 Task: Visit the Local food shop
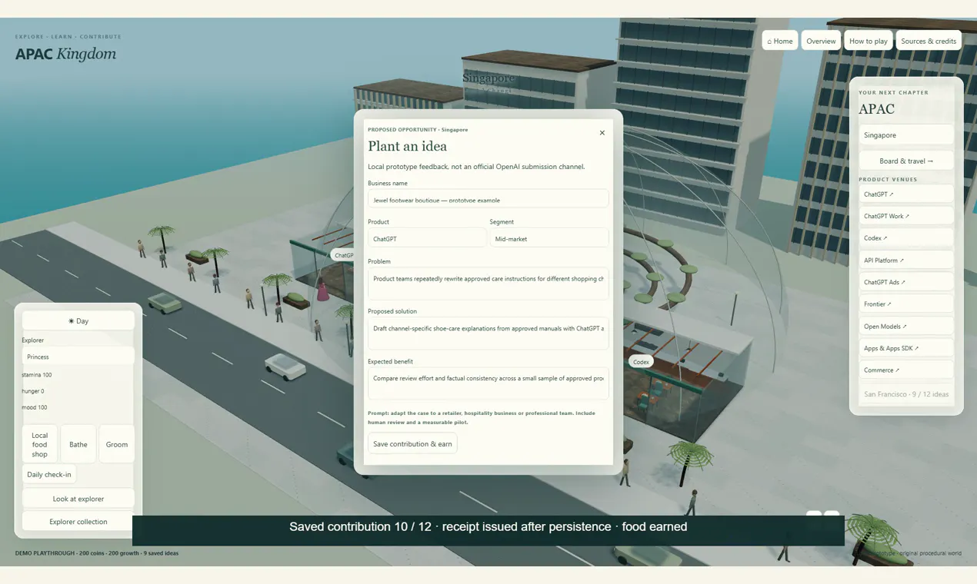tap(39, 444)
